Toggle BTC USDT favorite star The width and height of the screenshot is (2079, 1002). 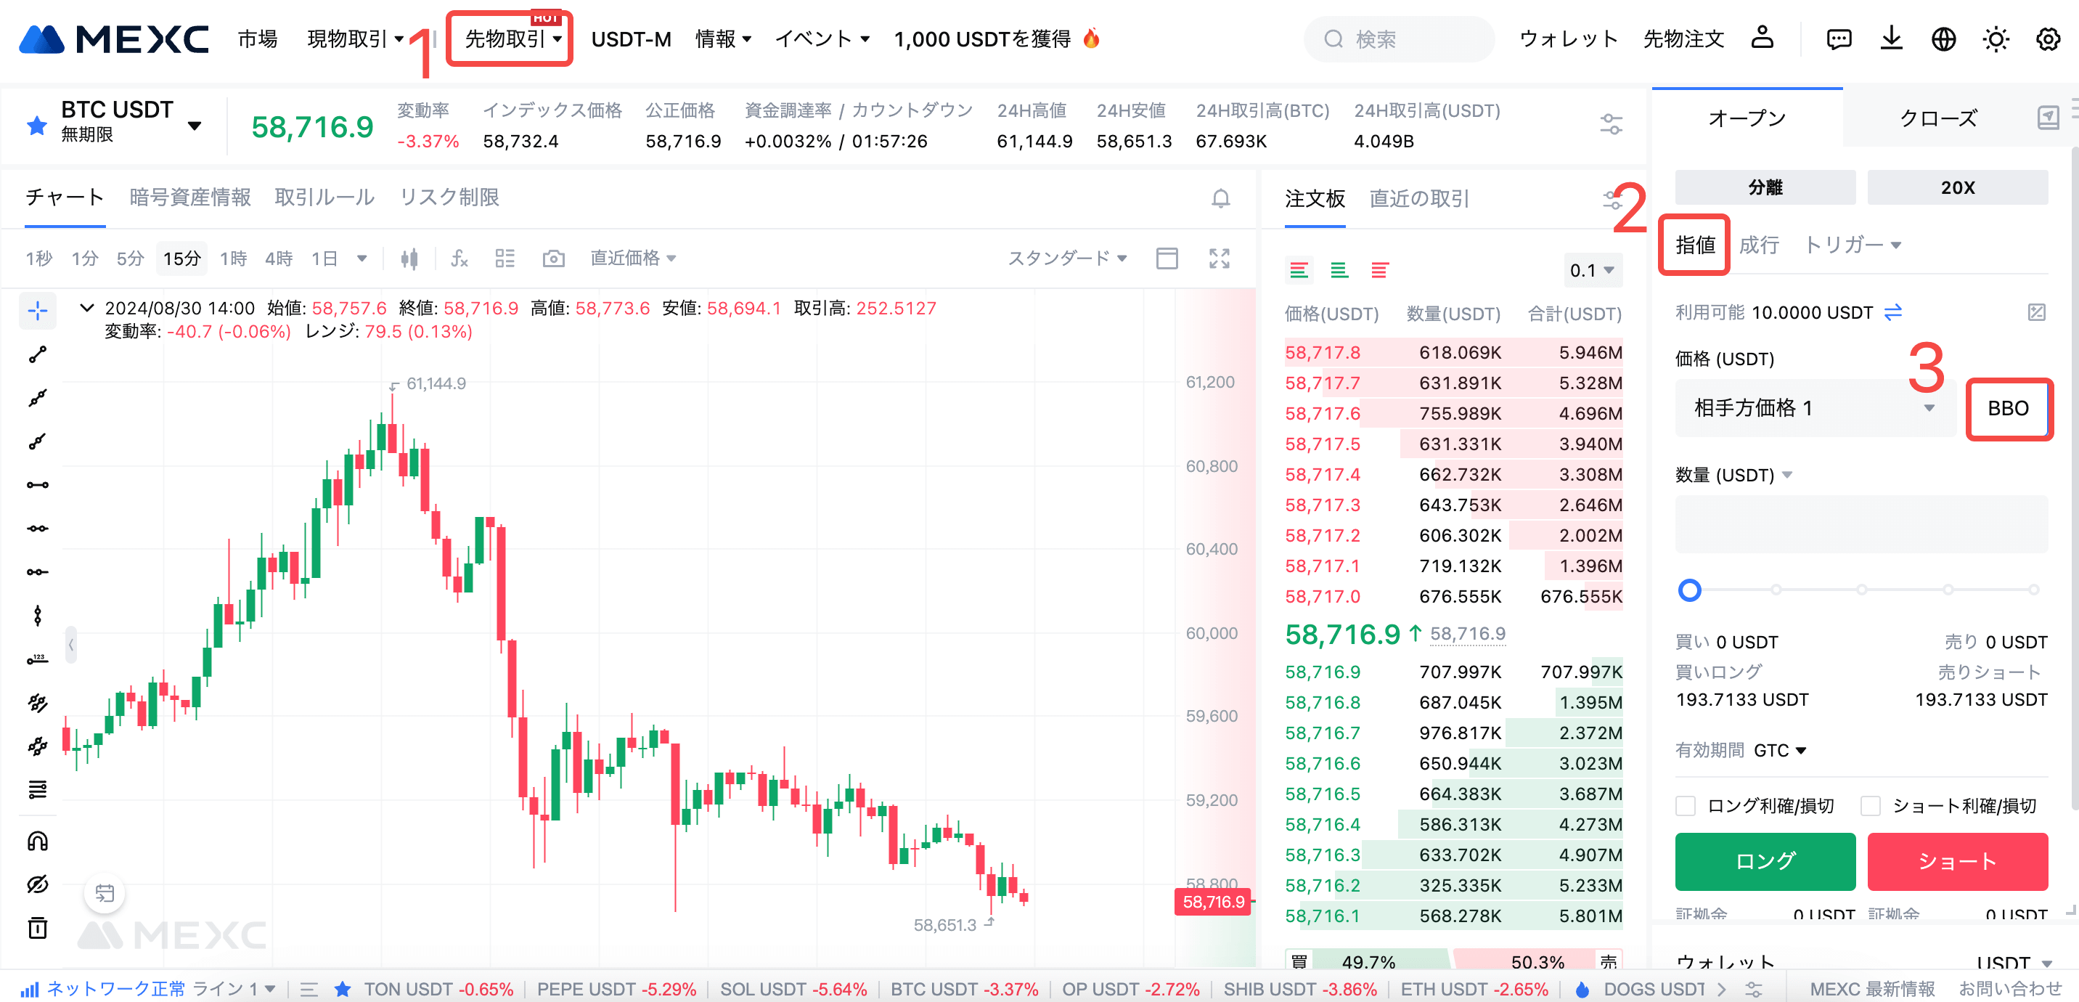pos(37,125)
